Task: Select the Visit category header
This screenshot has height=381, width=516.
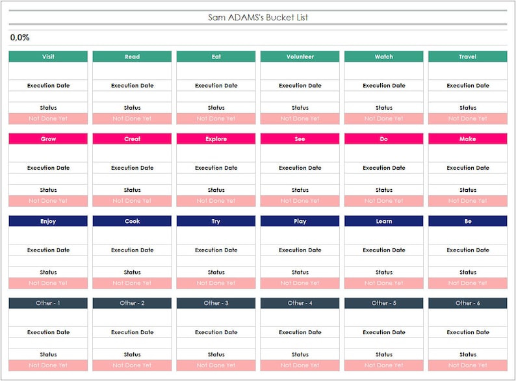Action: (48, 57)
